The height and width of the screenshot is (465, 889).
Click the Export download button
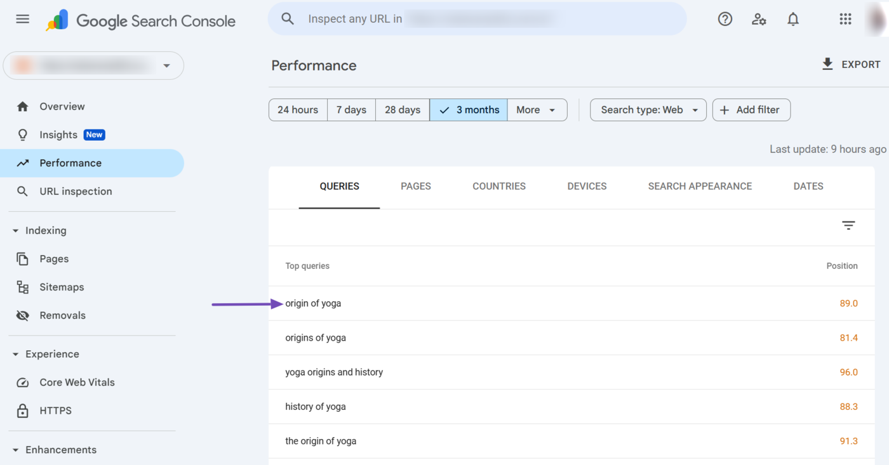(850, 64)
